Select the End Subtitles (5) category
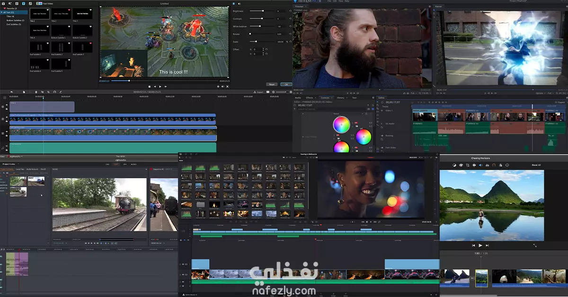 pyautogui.click(x=14, y=25)
